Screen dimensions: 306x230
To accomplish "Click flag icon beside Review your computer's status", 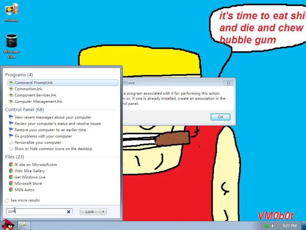I will 11,123.
